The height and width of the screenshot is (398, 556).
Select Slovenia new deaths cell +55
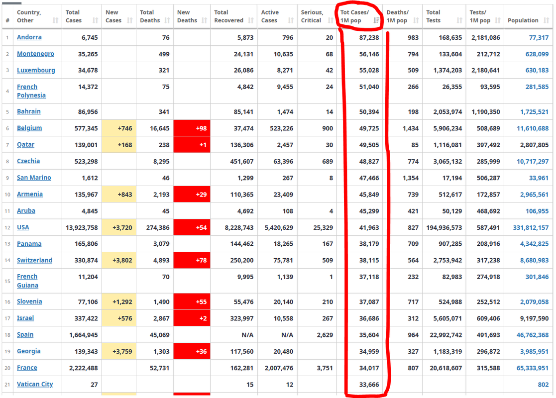coord(192,302)
